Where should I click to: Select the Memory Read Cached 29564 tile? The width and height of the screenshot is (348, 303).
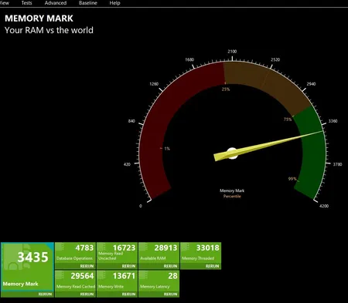point(75,281)
